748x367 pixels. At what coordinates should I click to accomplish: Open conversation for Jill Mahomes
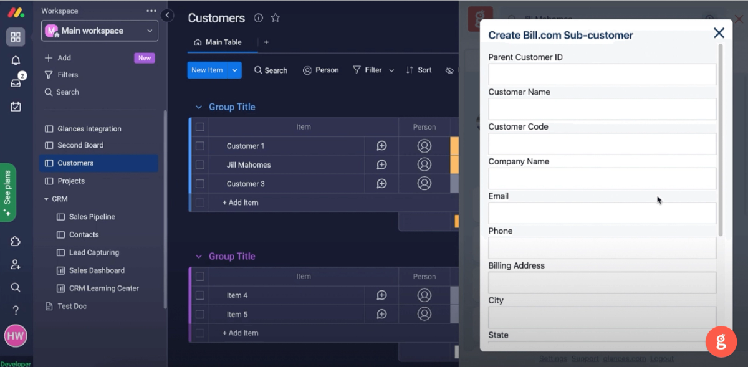pyautogui.click(x=381, y=165)
